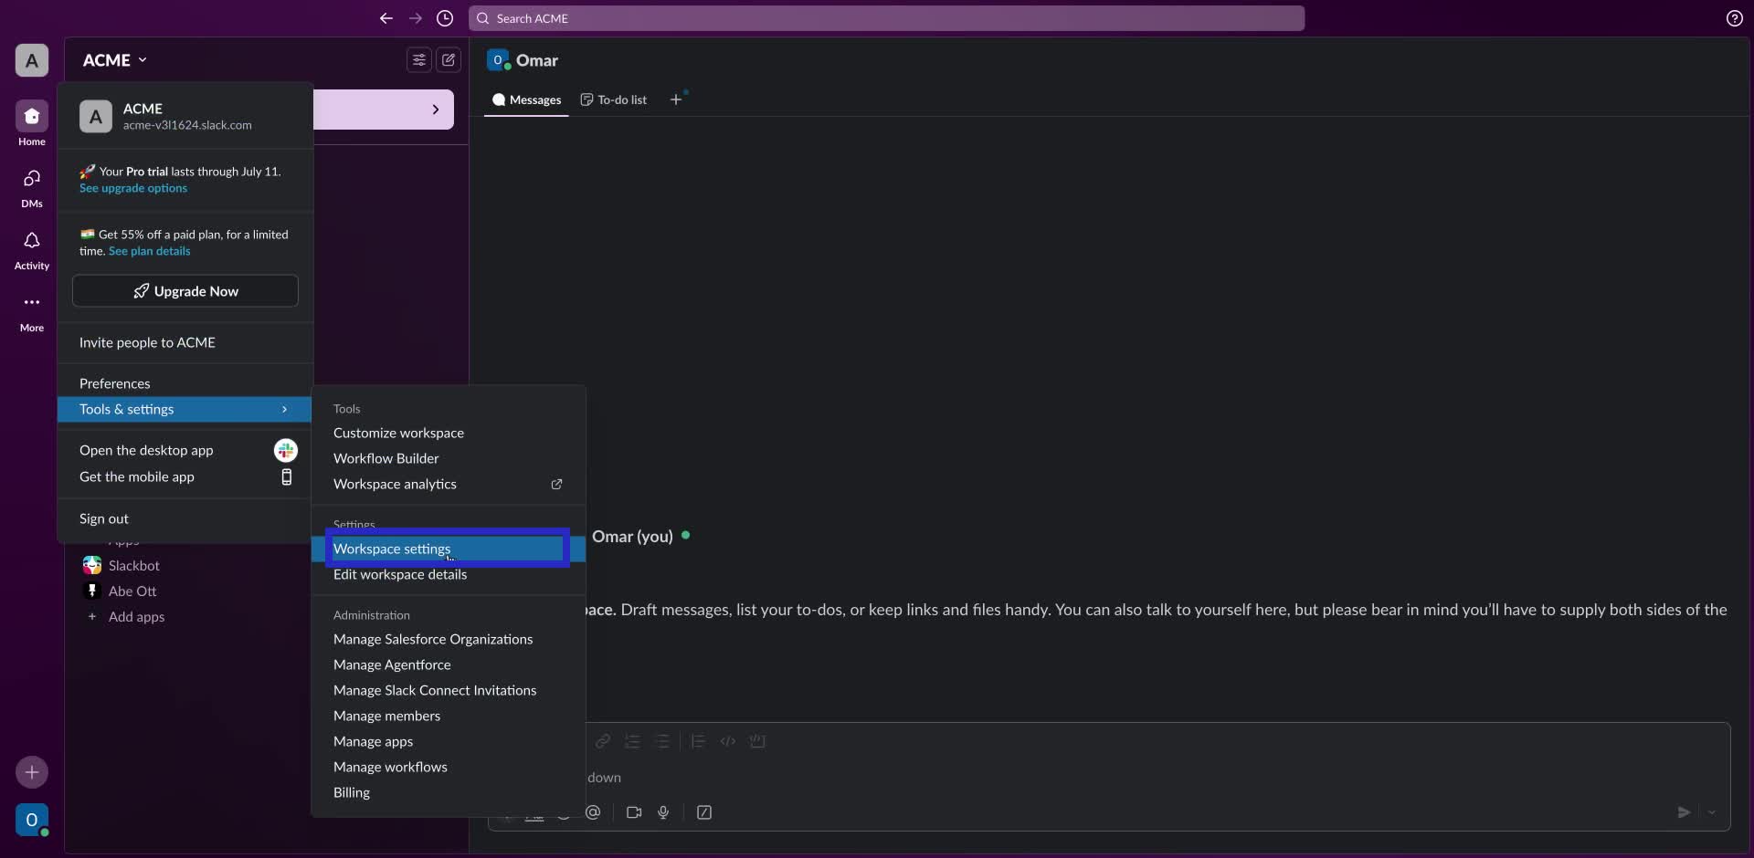Open the Help icon at top right
This screenshot has width=1754, height=858.
point(1735,18)
